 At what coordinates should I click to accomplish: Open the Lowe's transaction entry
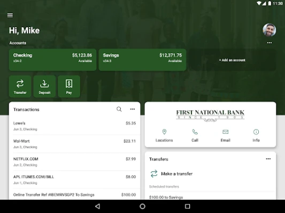point(74,126)
